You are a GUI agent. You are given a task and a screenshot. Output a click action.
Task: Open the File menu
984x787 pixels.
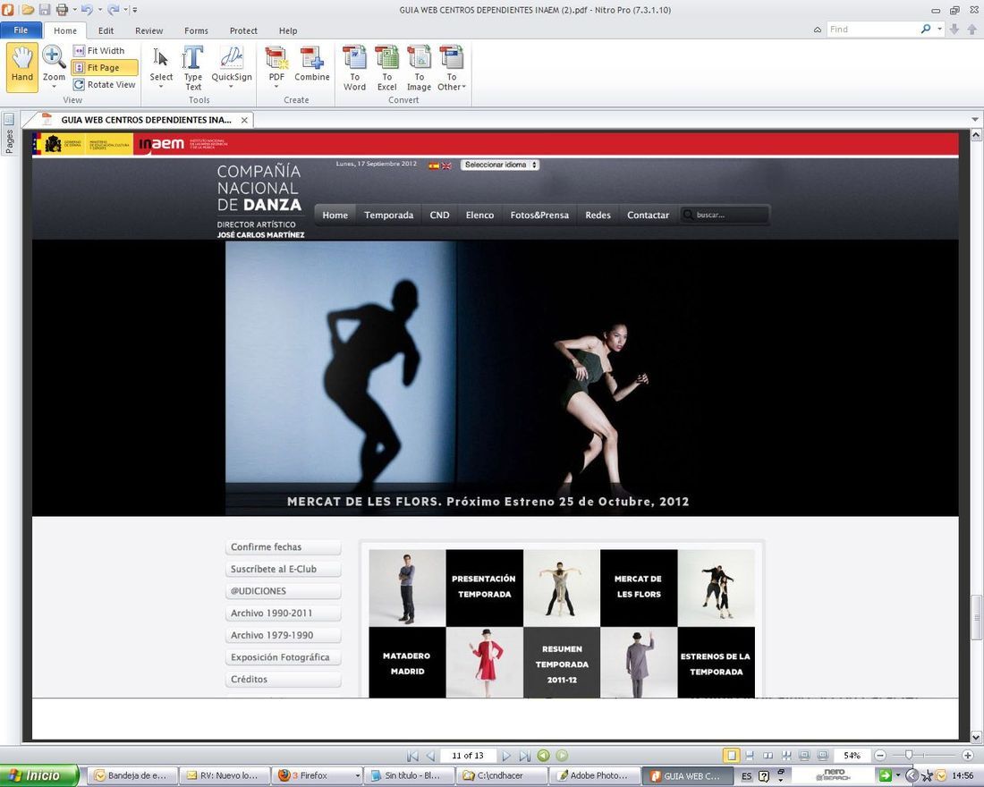tap(21, 30)
